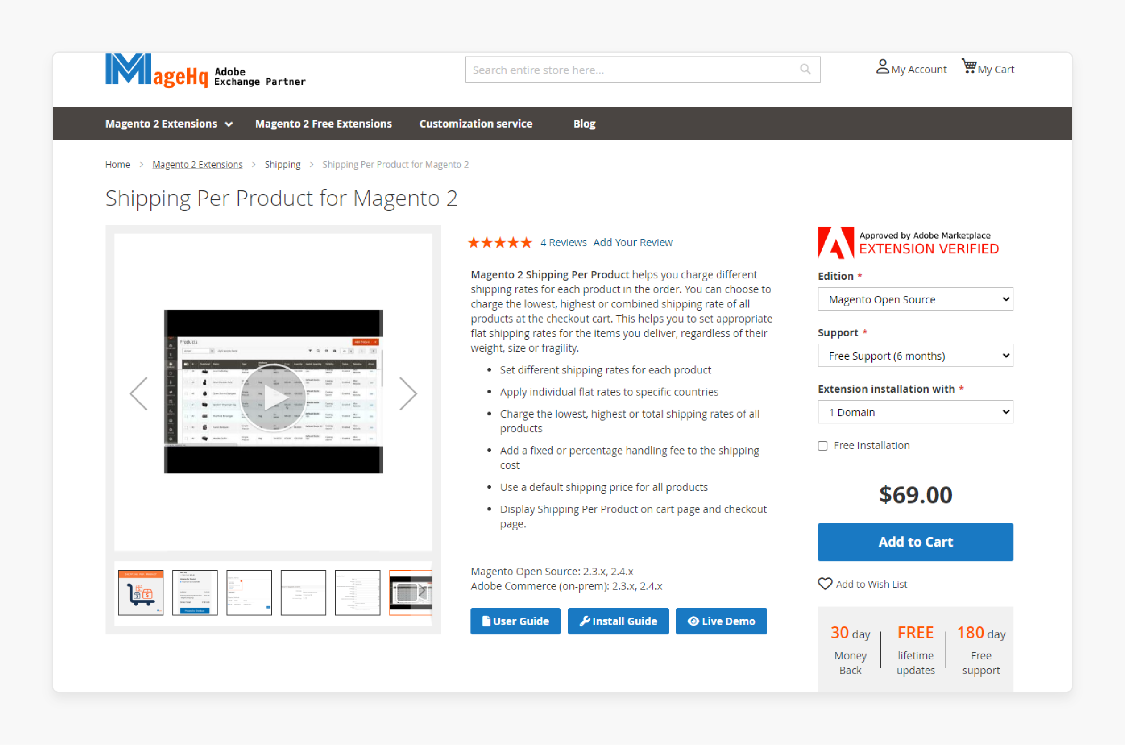Click the 180 day Free support text

pos(980,649)
